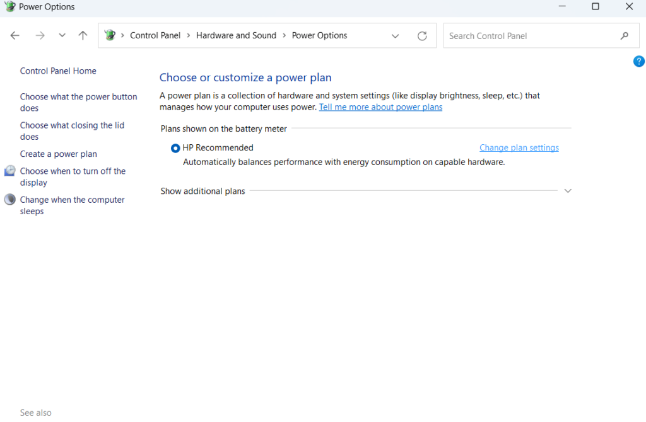Expand Show additional plans chevron
646x422 pixels.
point(567,191)
